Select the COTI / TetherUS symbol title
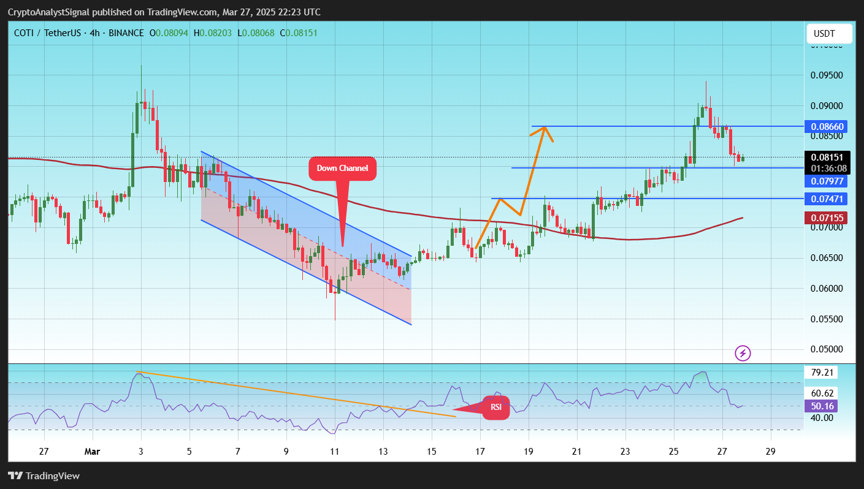The image size is (864, 489). (48, 33)
